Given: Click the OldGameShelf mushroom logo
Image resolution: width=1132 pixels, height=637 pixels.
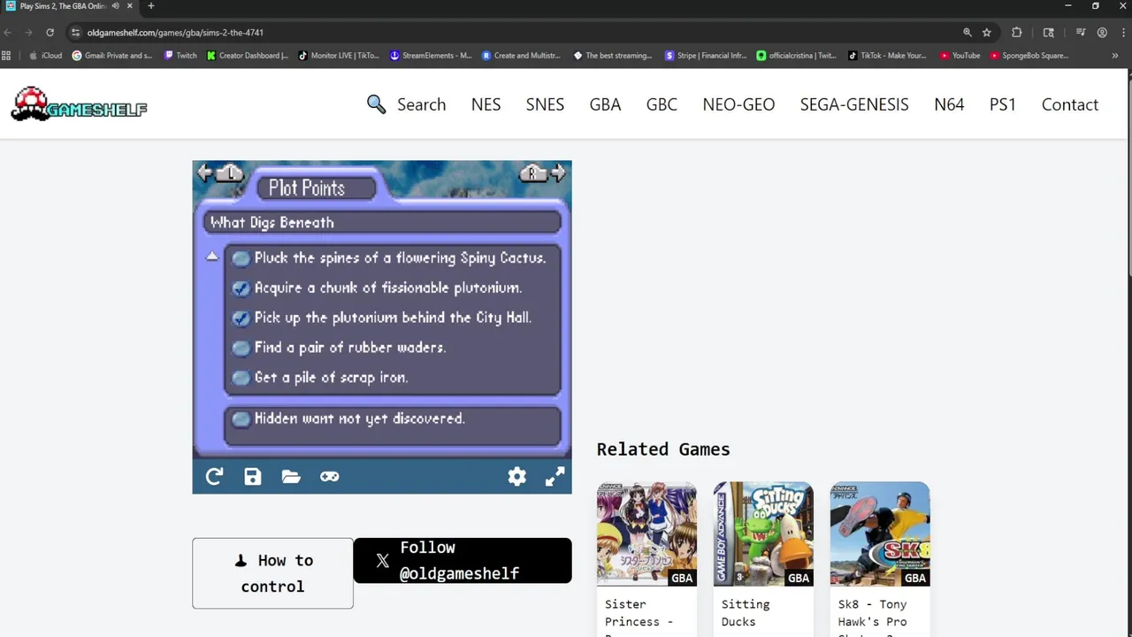Looking at the screenshot, I should pos(79,104).
